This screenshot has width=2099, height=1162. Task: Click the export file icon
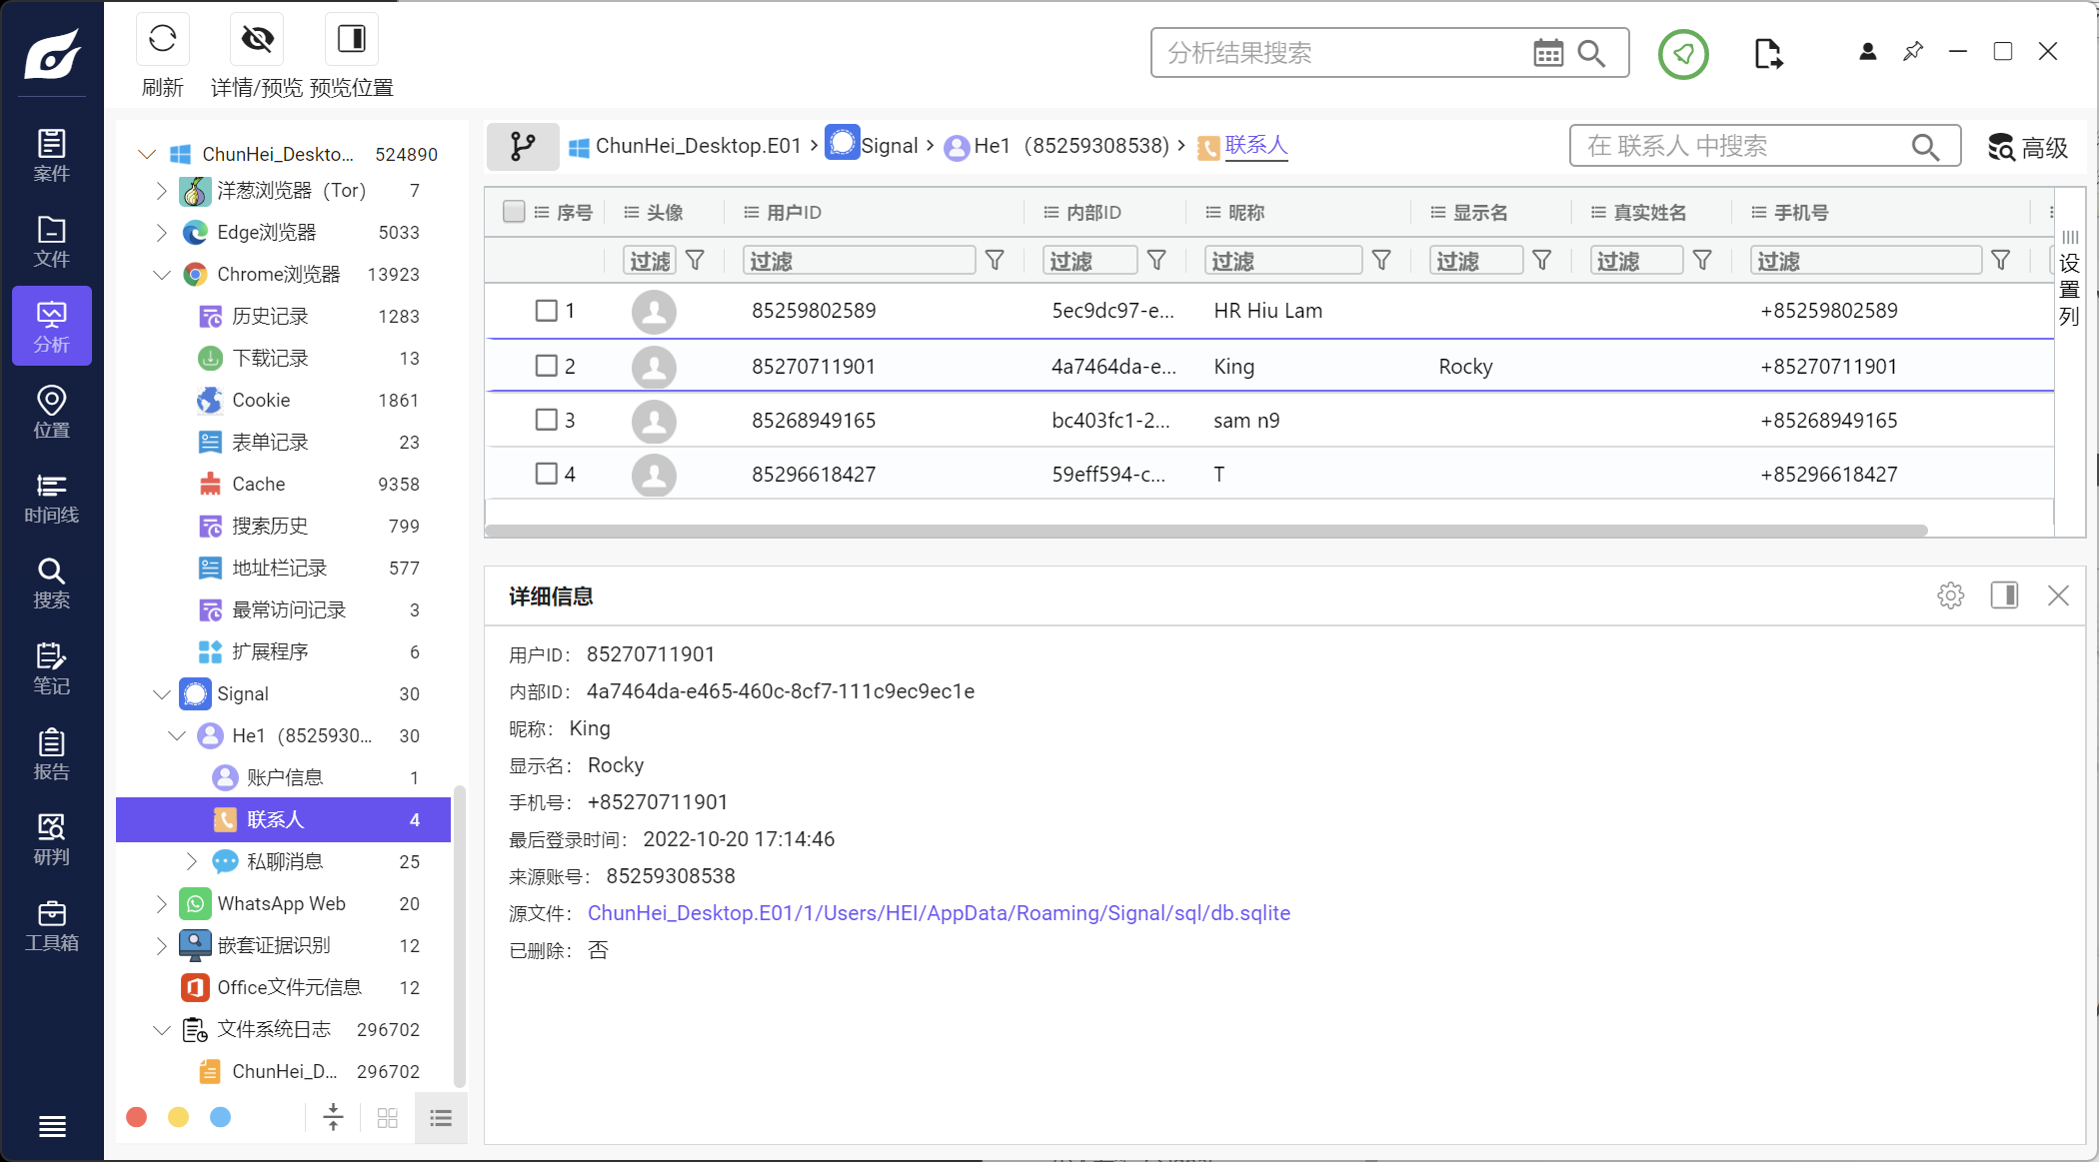point(1768,53)
